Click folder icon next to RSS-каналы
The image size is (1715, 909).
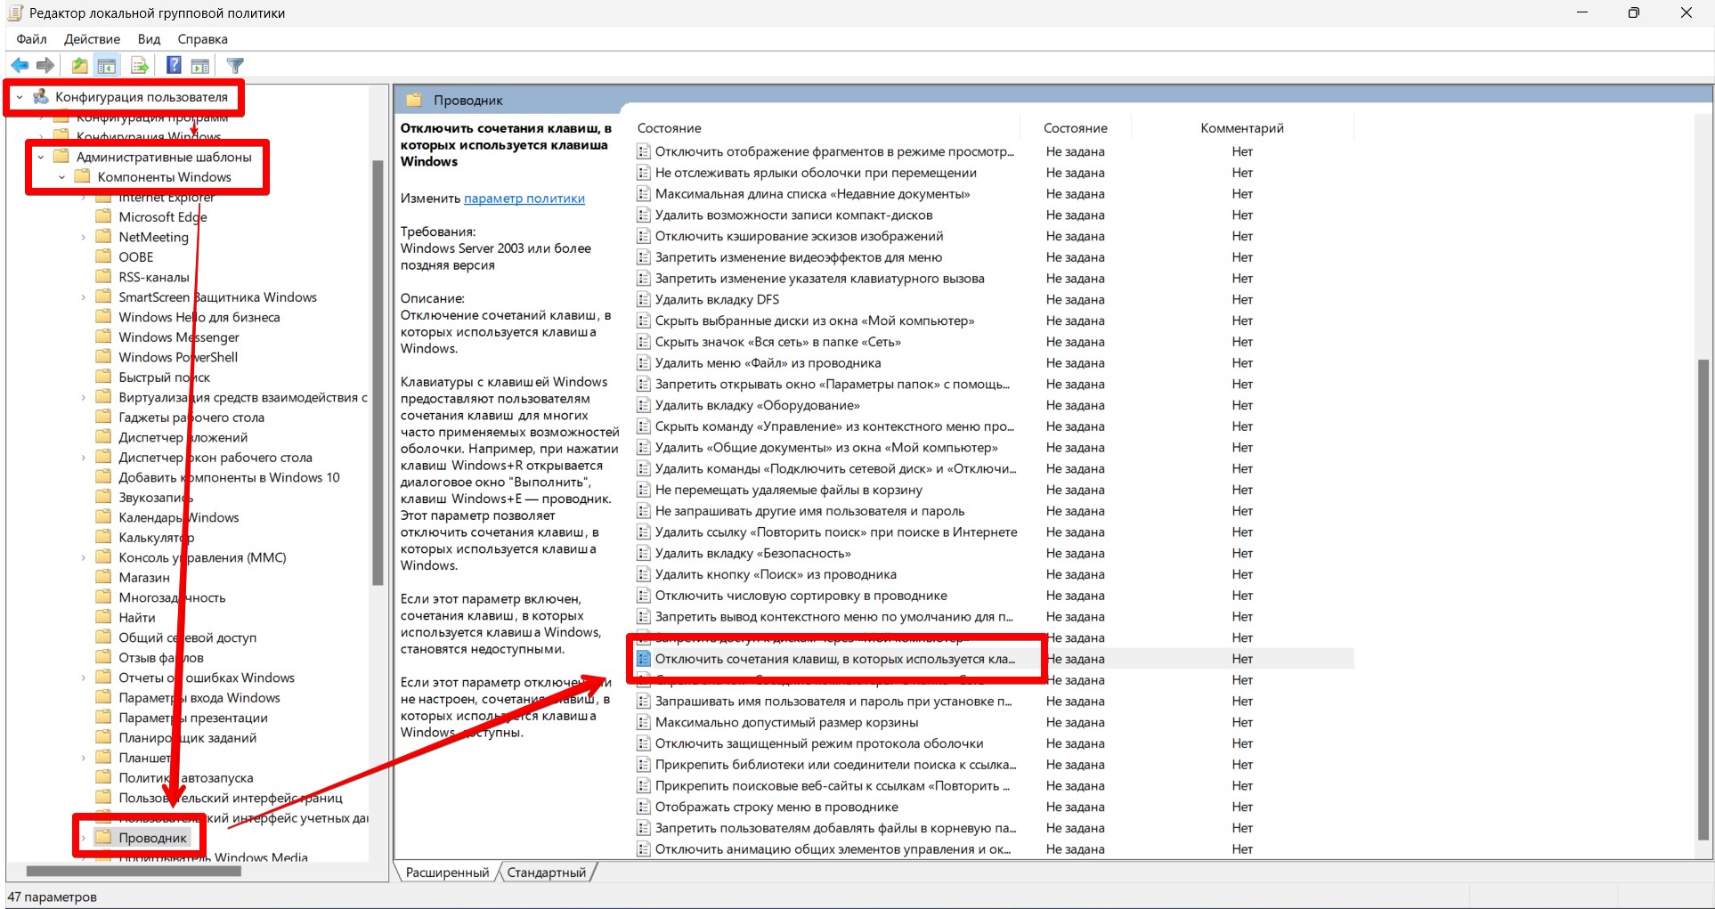(x=104, y=277)
